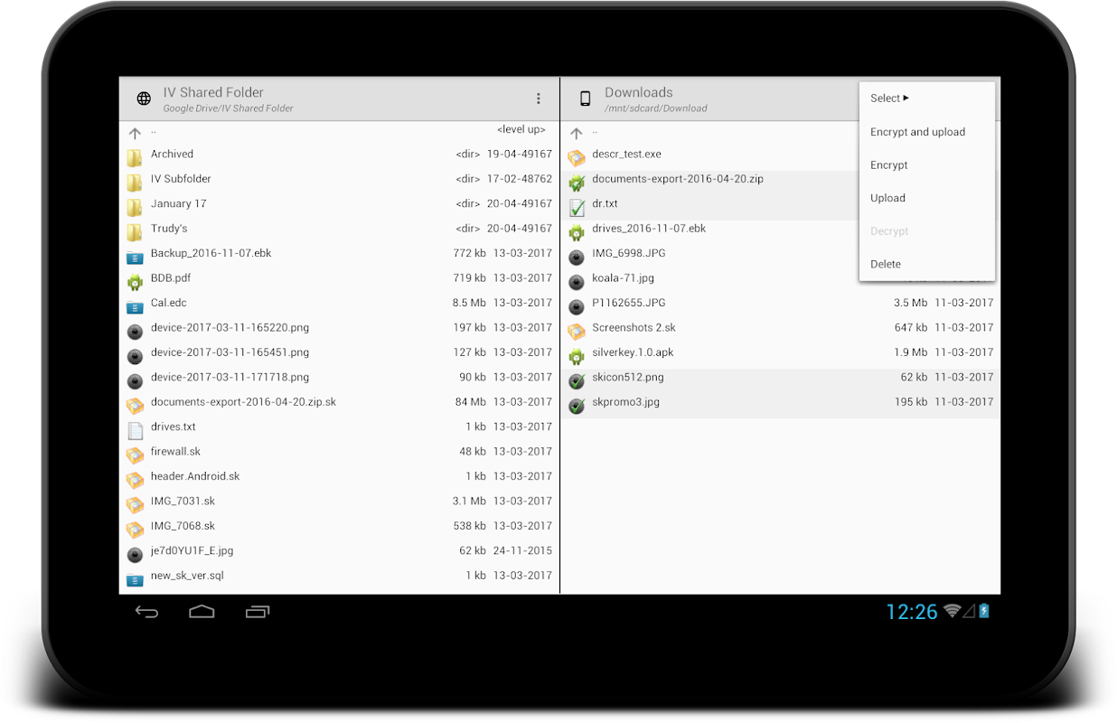
Task: Click the <level up> label
Action: coord(521,129)
